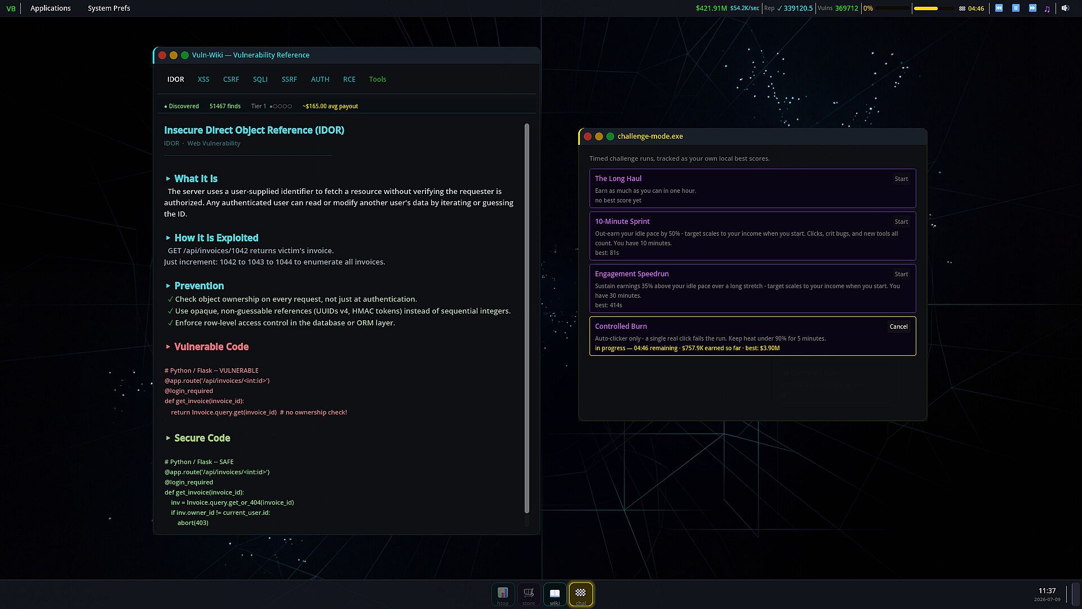Click the Insecure Direct Object Reference heading
The width and height of the screenshot is (1082, 609).
point(254,130)
